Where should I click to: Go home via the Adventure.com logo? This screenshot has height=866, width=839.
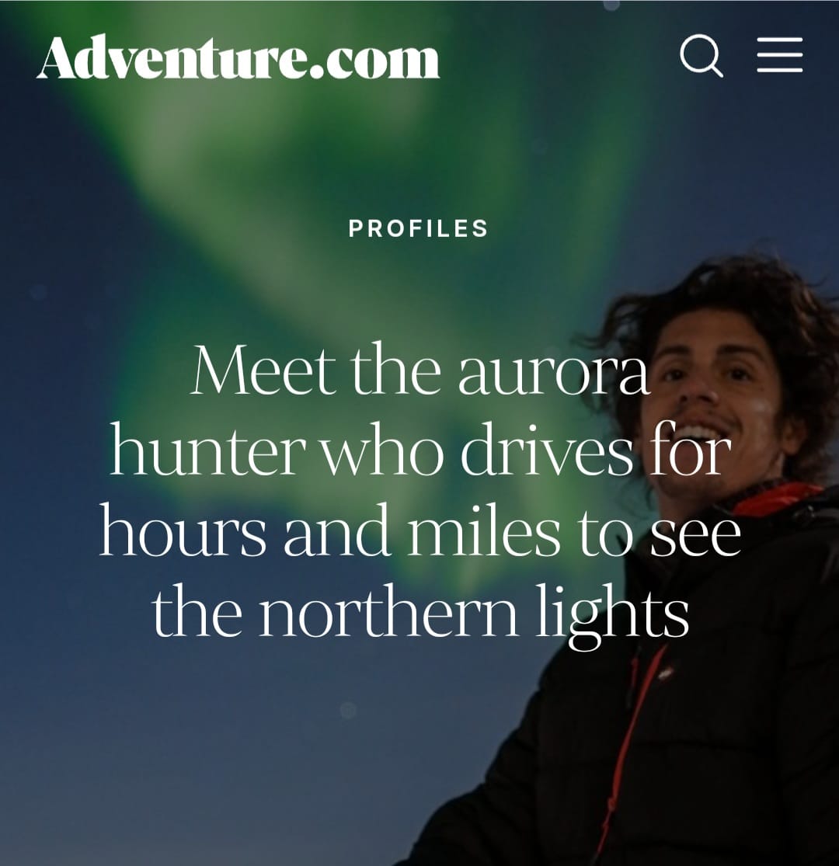238,57
